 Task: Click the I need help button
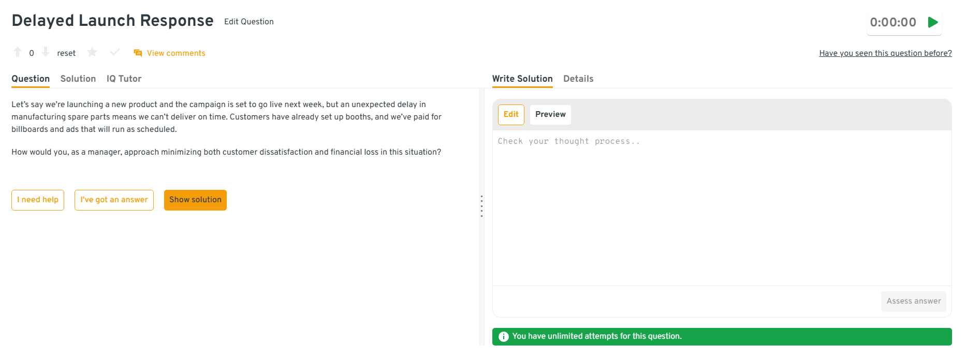[x=38, y=200]
